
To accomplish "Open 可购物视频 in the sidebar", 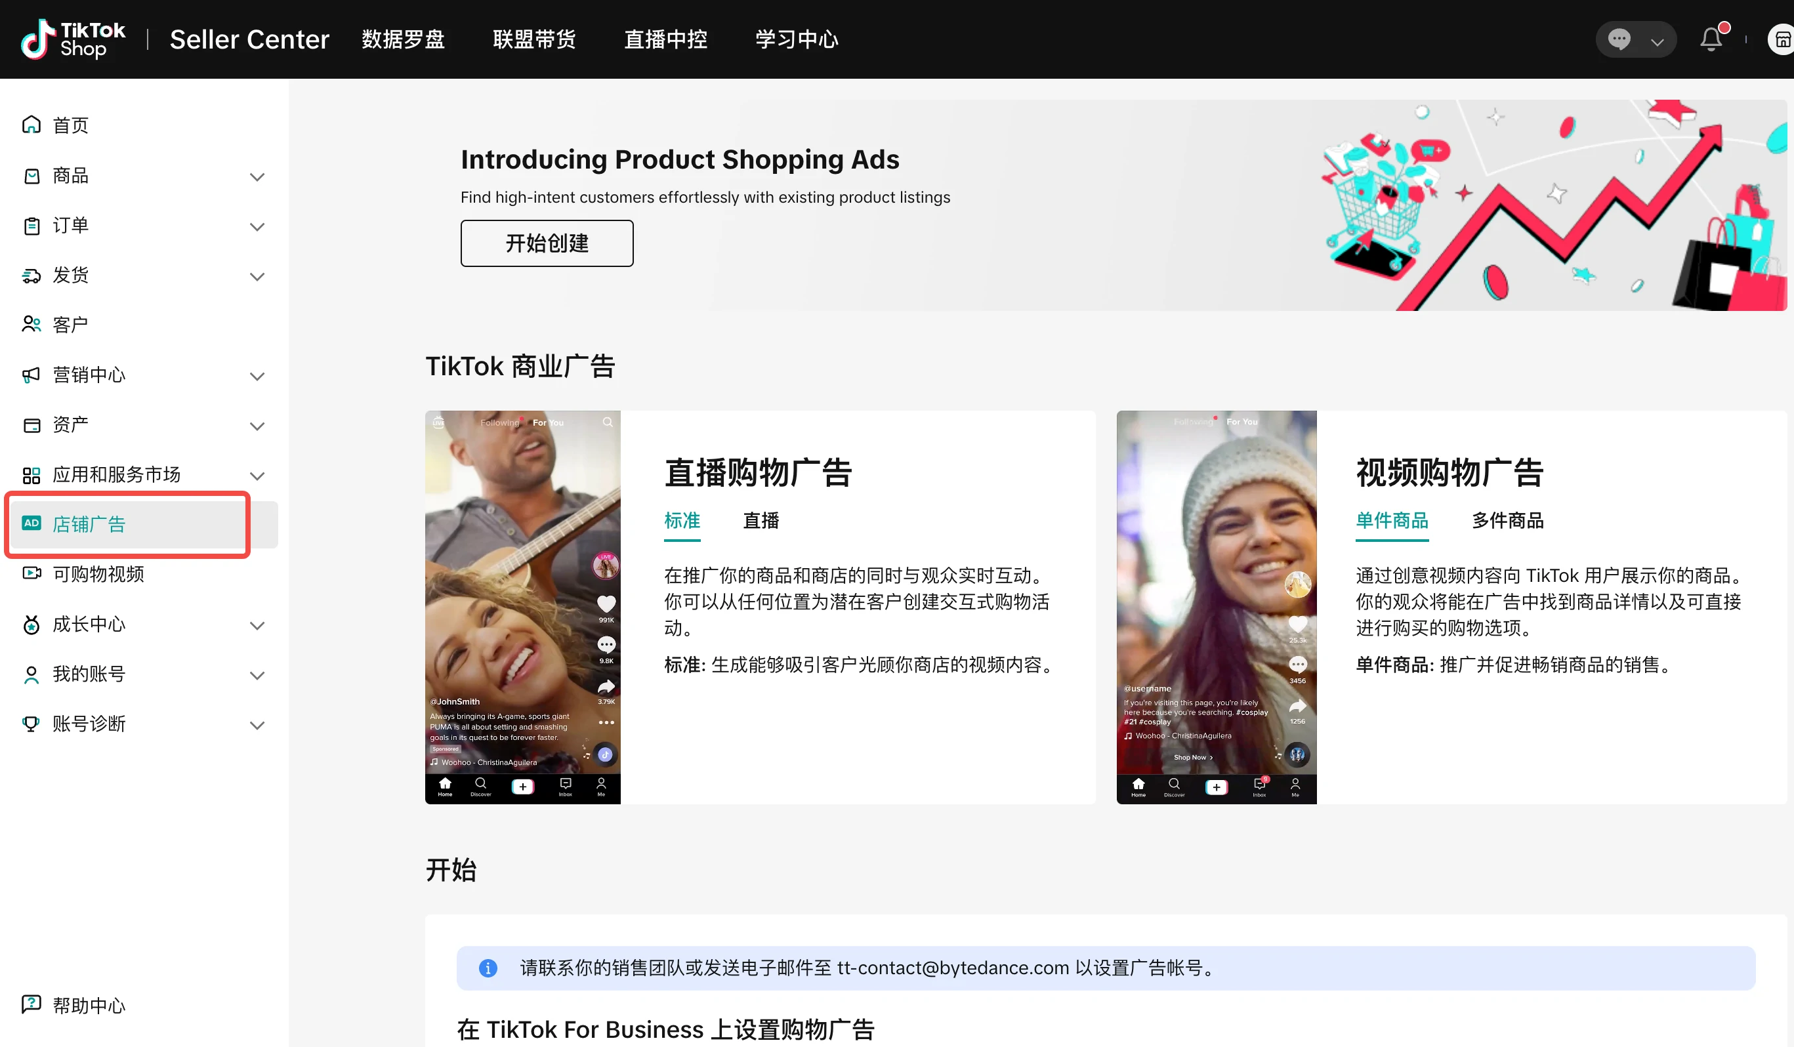I will coord(98,573).
